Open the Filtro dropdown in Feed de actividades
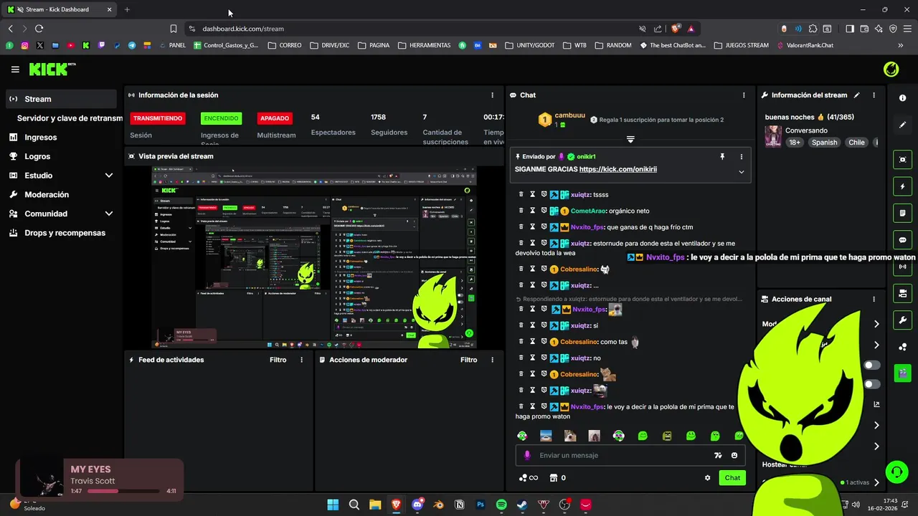 [278, 360]
